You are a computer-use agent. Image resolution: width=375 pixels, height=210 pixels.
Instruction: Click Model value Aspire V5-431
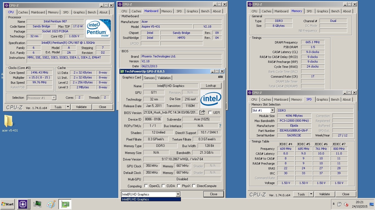(166, 27)
